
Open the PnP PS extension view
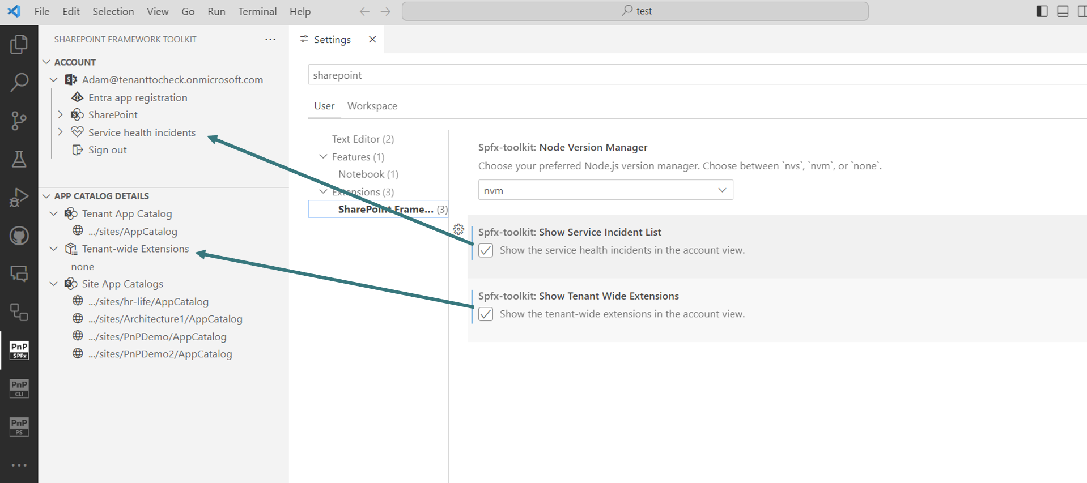(x=19, y=426)
